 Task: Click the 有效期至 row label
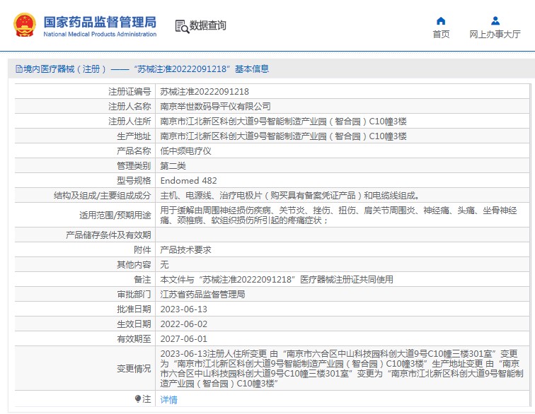tap(134, 339)
